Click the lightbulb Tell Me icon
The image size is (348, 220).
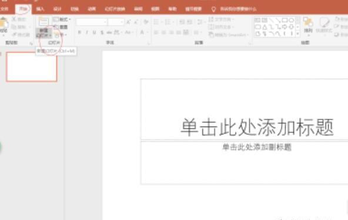pos(213,9)
